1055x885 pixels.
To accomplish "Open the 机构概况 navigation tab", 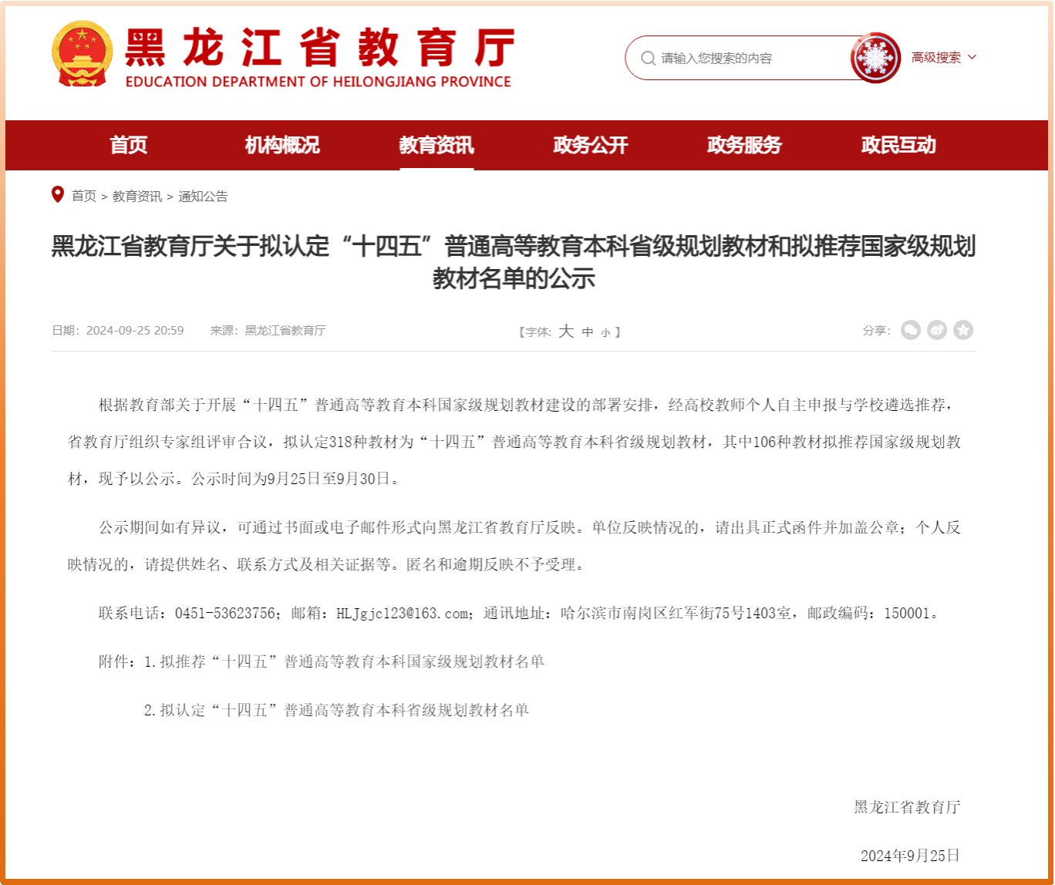I will click(x=282, y=145).
